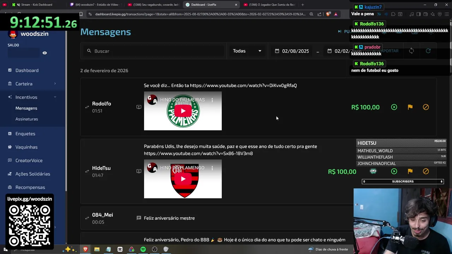Click the Recompensas icon in the sidebar
The image size is (452, 254).
pos(10,187)
